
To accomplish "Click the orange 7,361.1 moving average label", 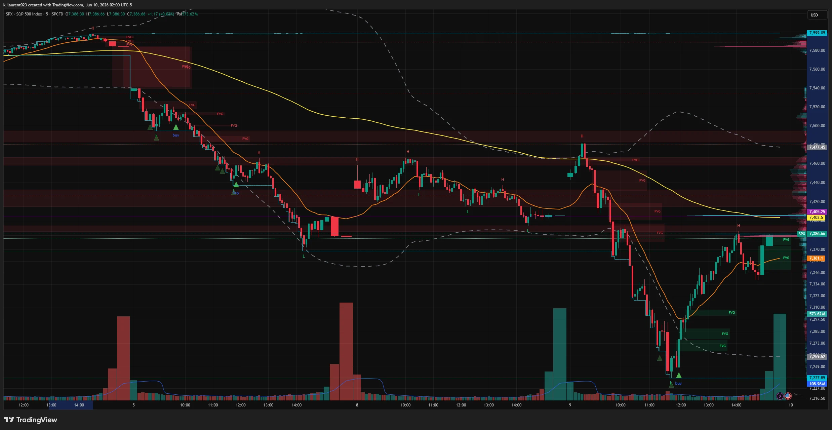I will pos(816,258).
